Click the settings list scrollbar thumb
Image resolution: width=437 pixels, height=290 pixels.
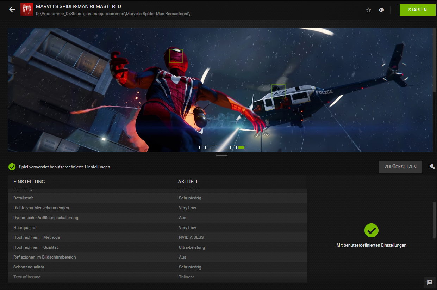[434, 220]
